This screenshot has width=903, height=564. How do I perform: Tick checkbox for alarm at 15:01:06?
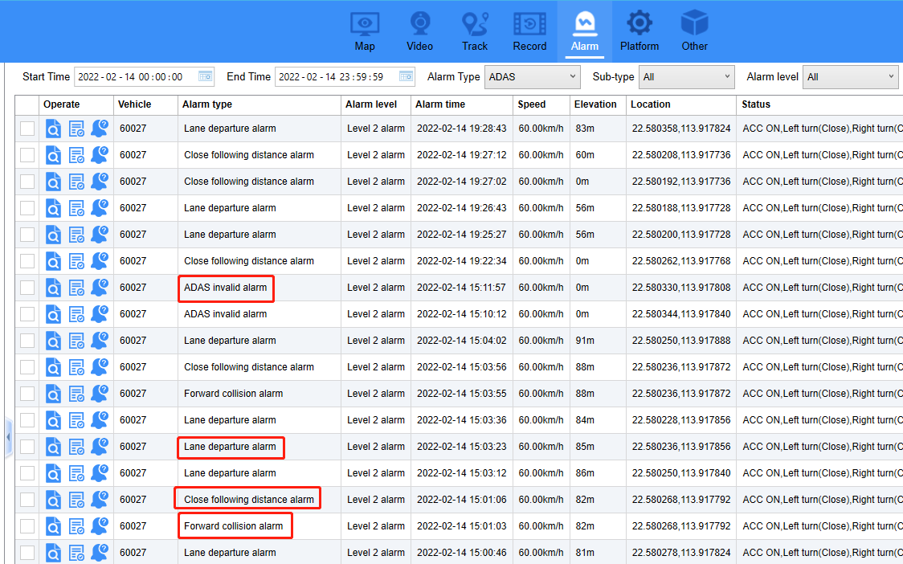[x=27, y=500]
